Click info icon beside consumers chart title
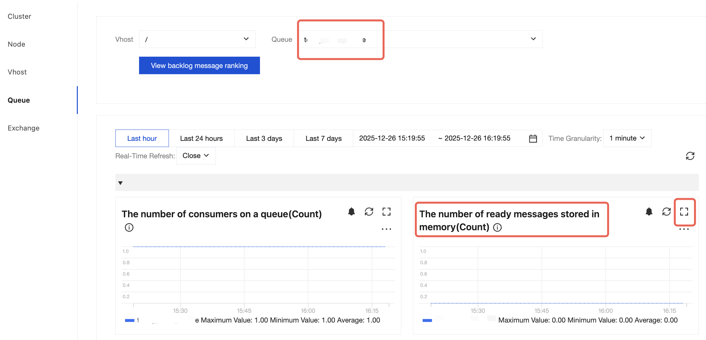Screen dimensions: 706x340 [129, 228]
